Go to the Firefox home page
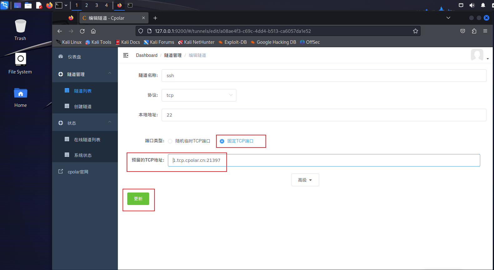494x270 pixels. point(93,31)
